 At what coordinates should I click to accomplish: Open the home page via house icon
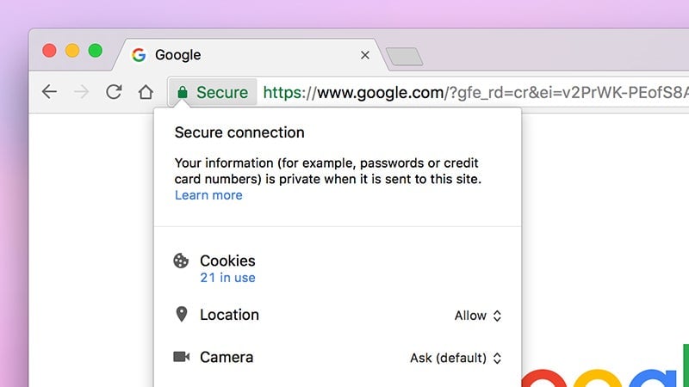[x=146, y=92]
